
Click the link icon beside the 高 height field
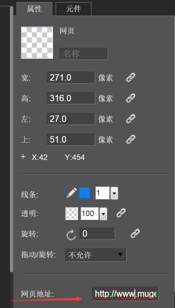pyautogui.click(x=131, y=98)
